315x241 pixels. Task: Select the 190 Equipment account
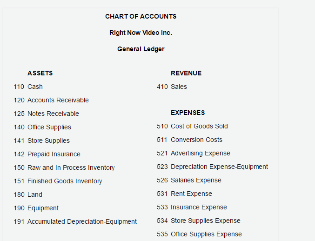point(36,208)
